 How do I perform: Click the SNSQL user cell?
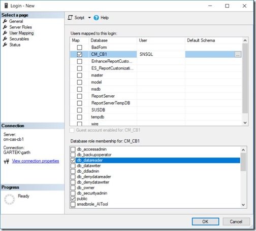161,54
